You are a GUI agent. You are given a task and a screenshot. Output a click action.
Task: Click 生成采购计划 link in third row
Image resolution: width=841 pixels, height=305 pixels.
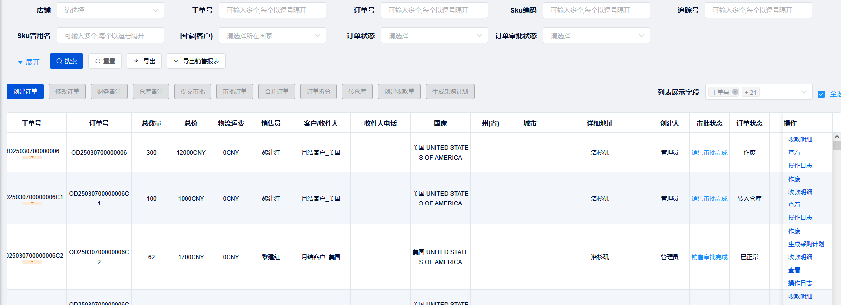coord(806,244)
